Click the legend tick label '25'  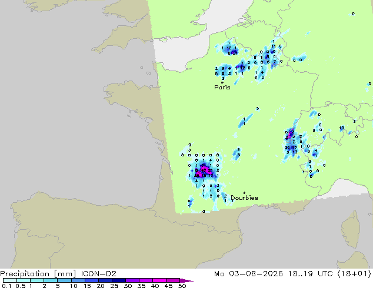click(x=114, y=286)
